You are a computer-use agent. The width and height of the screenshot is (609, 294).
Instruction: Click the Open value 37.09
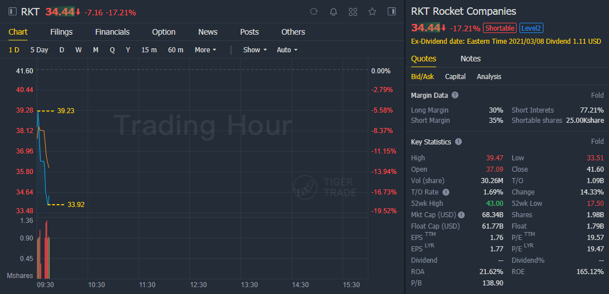point(494,169)
